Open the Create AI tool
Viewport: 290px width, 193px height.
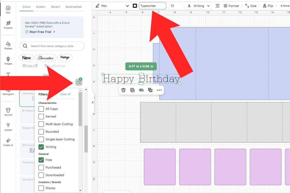pyautogui.click(x=8, y=142)
